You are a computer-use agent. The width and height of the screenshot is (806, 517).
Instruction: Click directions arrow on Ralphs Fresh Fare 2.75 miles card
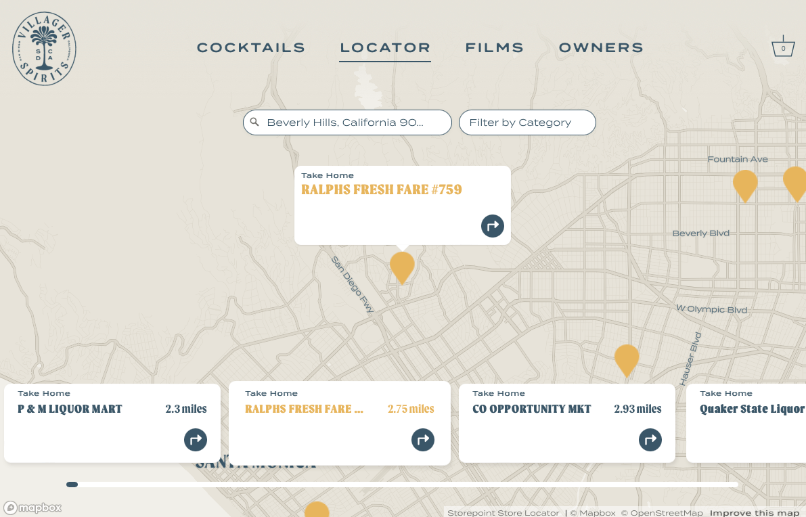[422, 440]
